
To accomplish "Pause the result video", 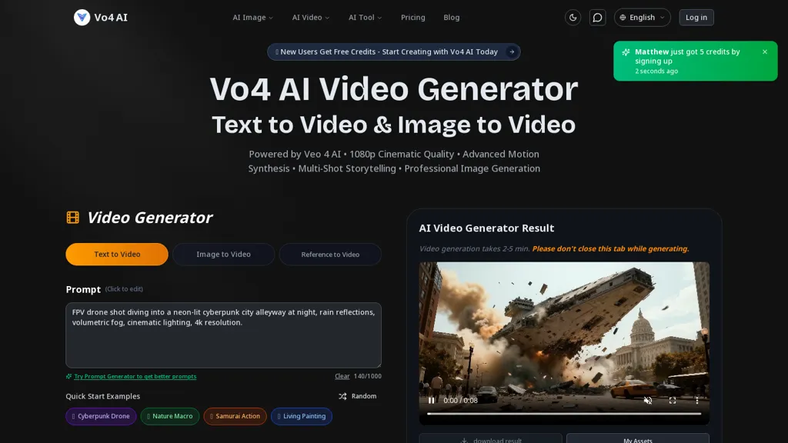I will 431,400.
